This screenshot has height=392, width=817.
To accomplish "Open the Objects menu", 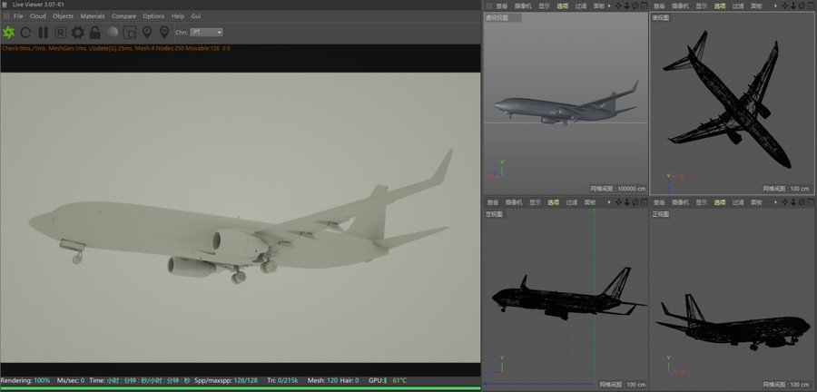I will 63,16.
